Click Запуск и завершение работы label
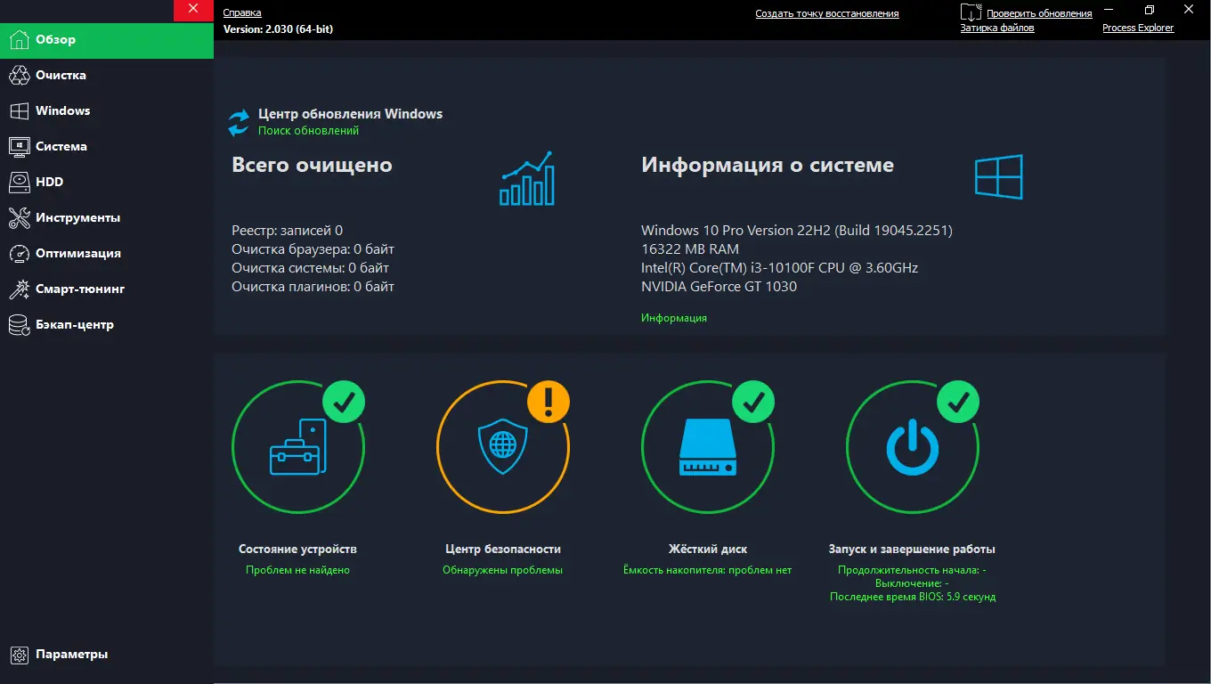Image resolution: width=1211 pixels, height=684 pixels. (x=912, y=550)
